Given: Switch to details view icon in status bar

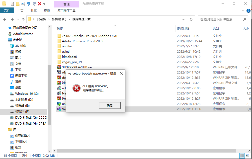Looking at the screenshot, I should pos(242,156).
